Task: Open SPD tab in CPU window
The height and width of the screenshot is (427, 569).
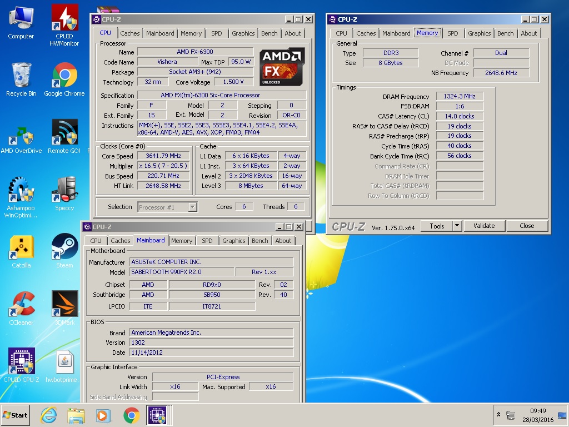Action: (x=216, y=33)
